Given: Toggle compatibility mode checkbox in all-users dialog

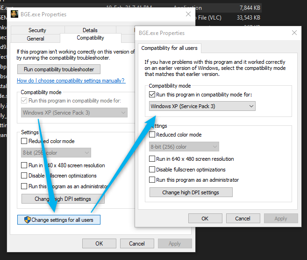Looking at the screenshot, I should (x=152, y=95).
